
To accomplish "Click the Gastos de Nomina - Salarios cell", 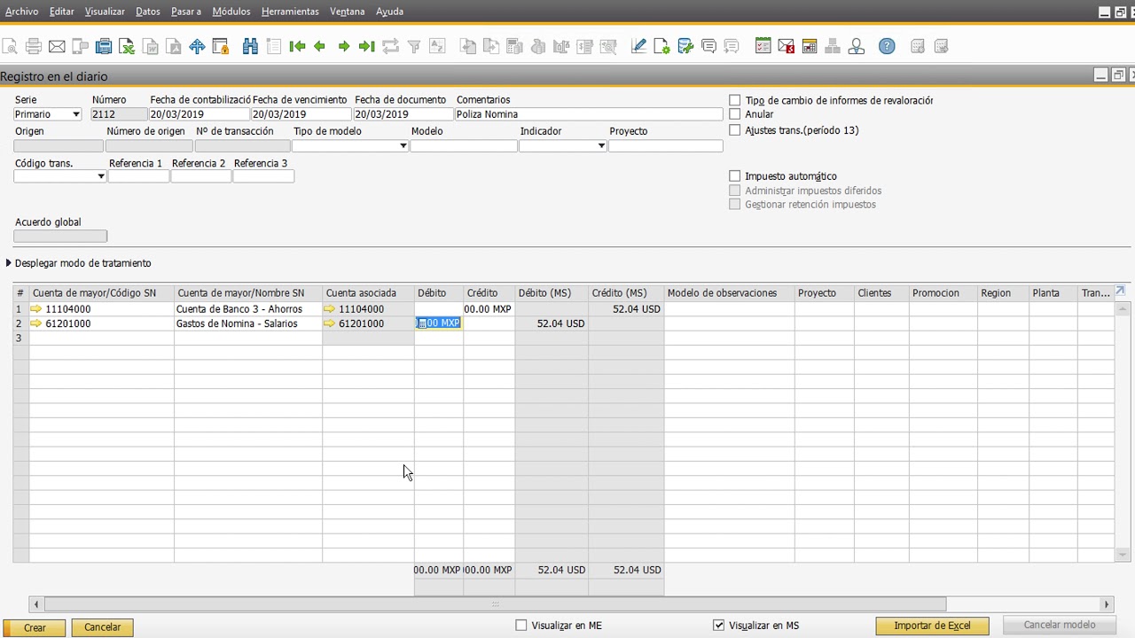I will point(248,323).
